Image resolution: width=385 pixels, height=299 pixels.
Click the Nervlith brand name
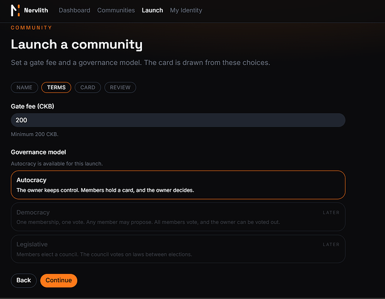point(36,10)
